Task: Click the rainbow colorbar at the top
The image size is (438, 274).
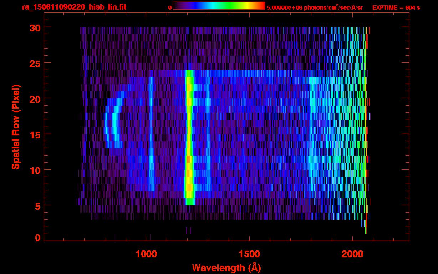Action: 219,6
